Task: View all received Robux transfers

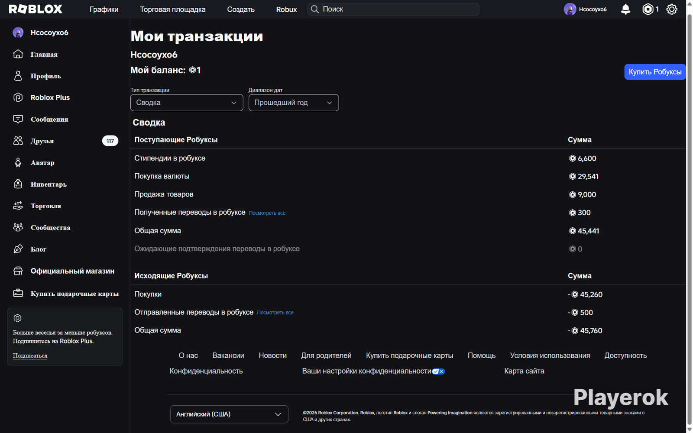Action: click(x=267, y=213)
